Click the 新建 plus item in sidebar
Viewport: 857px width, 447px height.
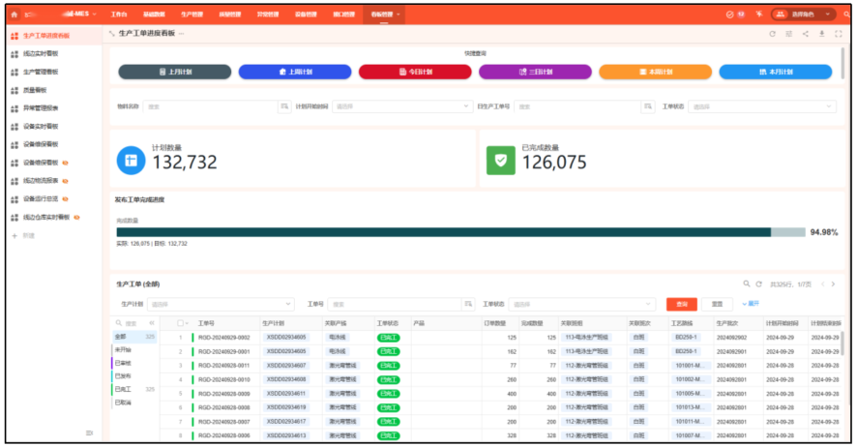[23, 235]
